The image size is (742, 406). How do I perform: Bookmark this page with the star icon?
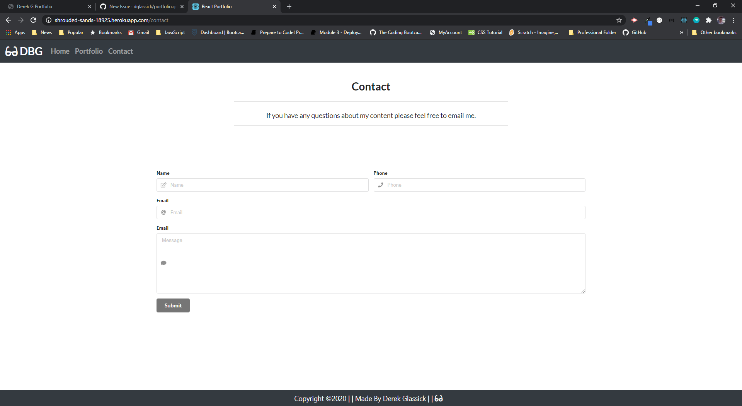[619, 20]
